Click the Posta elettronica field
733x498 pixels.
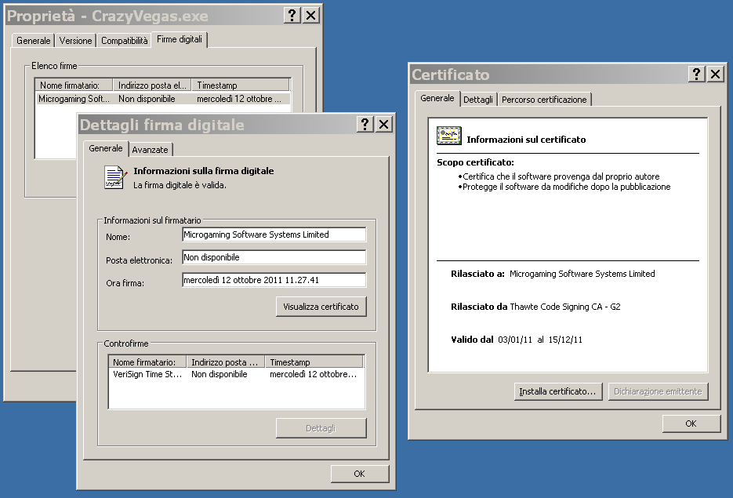pyautogui.click(x=274, y=257)
